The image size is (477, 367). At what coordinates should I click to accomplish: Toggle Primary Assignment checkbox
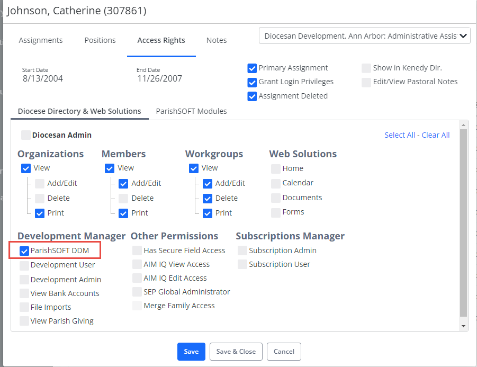252,68
